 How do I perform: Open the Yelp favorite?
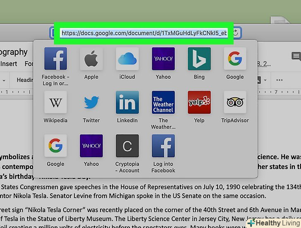[199, 102]
